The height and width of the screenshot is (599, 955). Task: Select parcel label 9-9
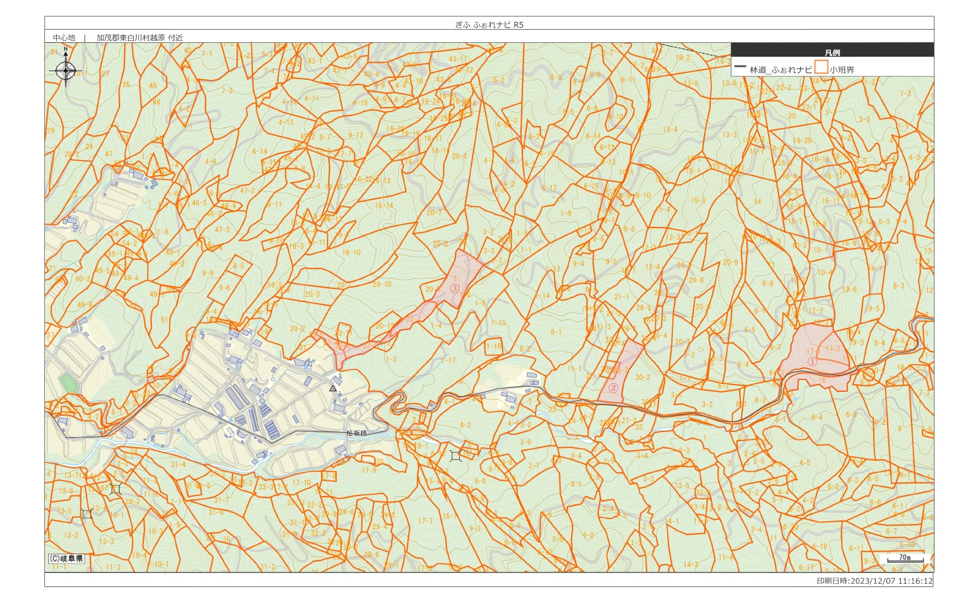coord(207,272)
